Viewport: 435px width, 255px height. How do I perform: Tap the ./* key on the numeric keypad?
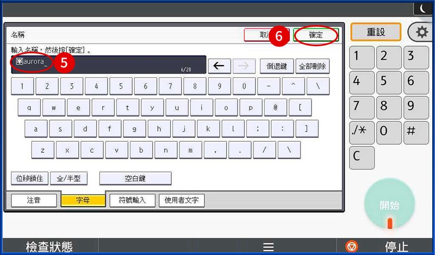click(x=362, y=133)
